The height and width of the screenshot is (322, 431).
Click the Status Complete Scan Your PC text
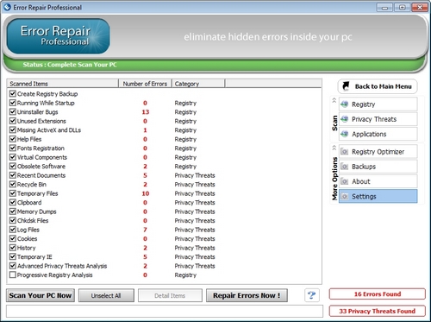[70, 65]
